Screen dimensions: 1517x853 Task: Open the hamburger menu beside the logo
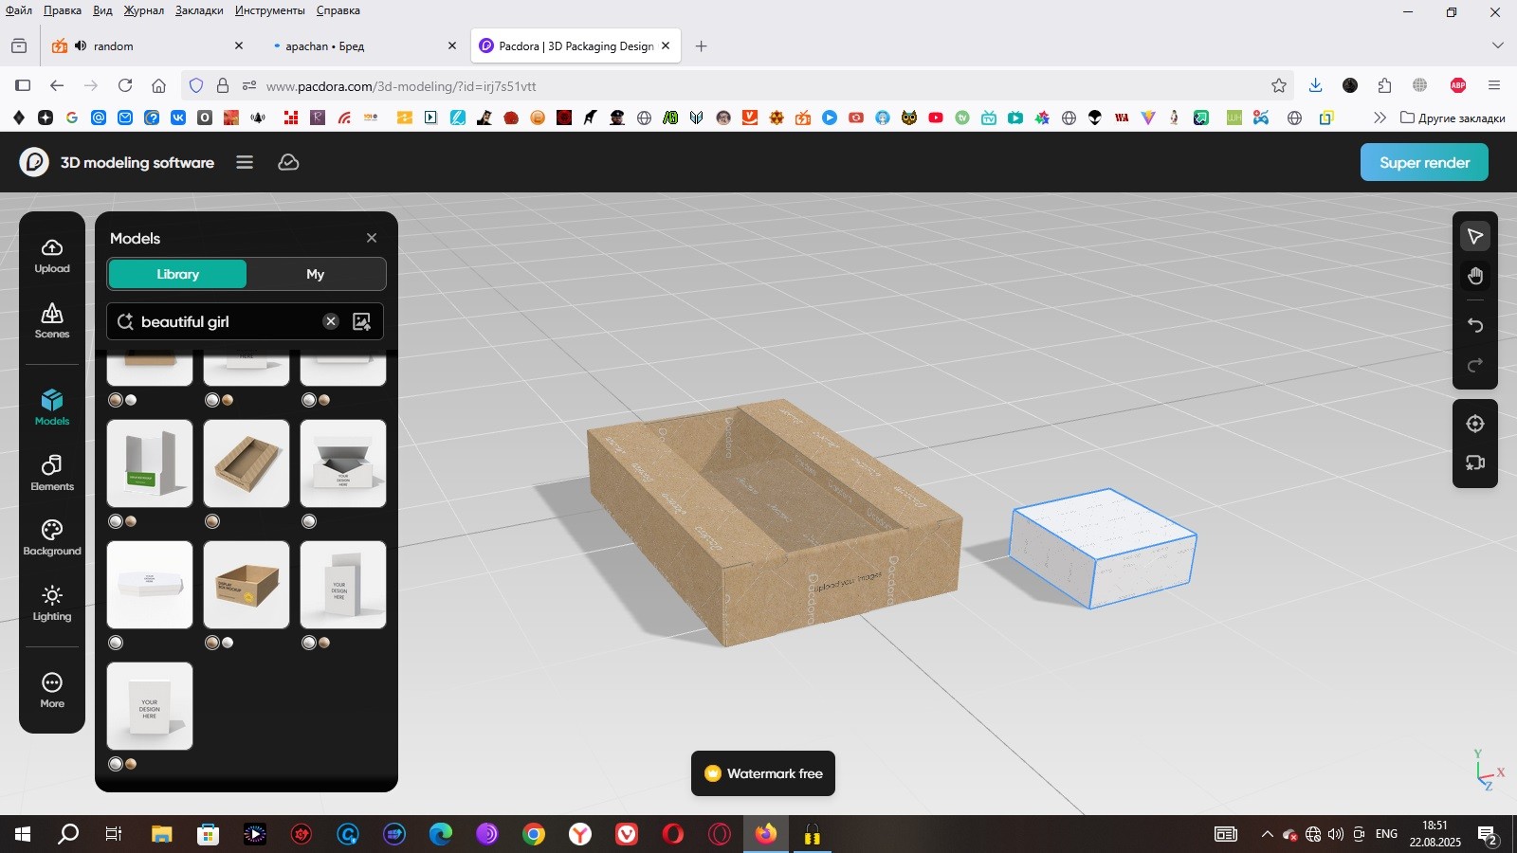click(x=245, y=162)
